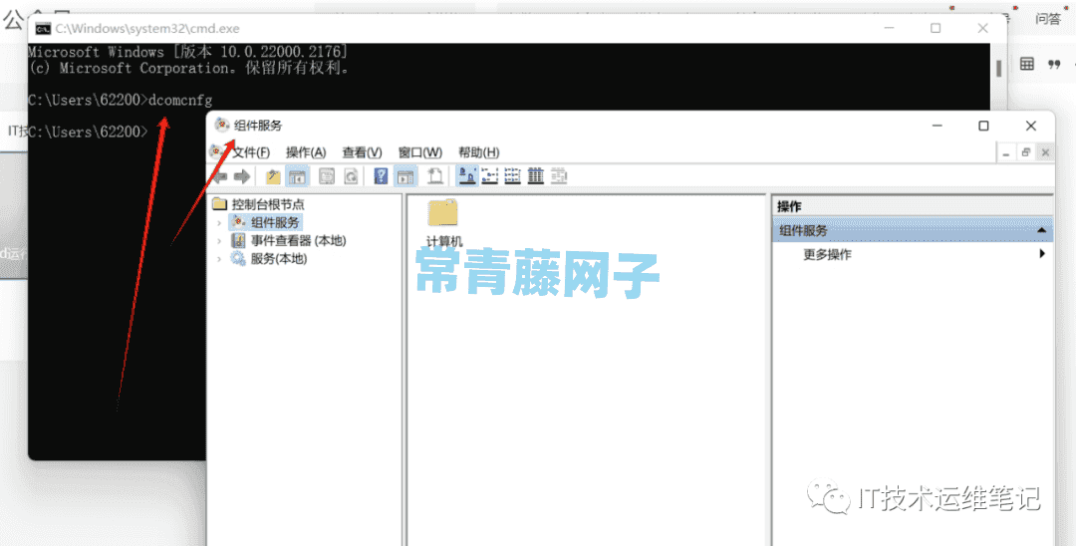This screenshot has height=546, width=1076.
Task: Click the 控制台根节点 folder icon
Action: click(x=219, y=203)
